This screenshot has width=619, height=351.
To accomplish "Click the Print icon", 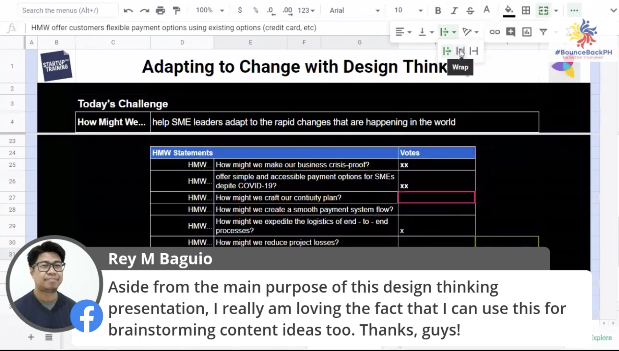I will point(160,10).
